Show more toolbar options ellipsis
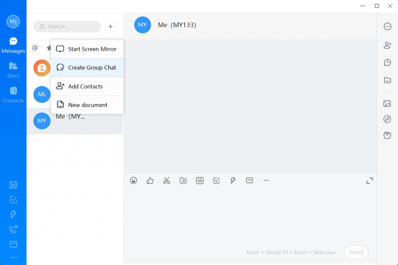 pyautogui.click(x=266, y=180)
